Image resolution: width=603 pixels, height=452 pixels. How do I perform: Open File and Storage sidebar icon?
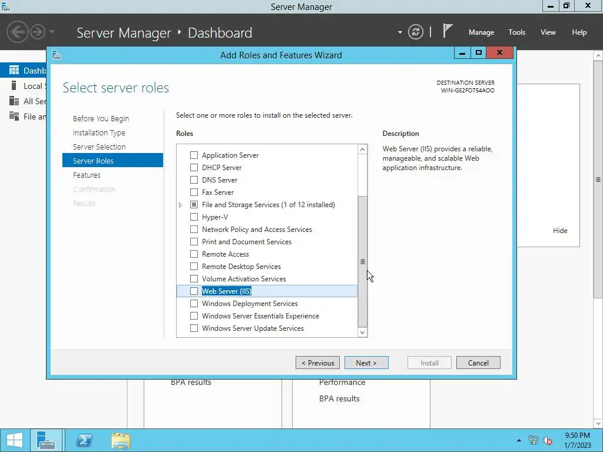(14, 116)
